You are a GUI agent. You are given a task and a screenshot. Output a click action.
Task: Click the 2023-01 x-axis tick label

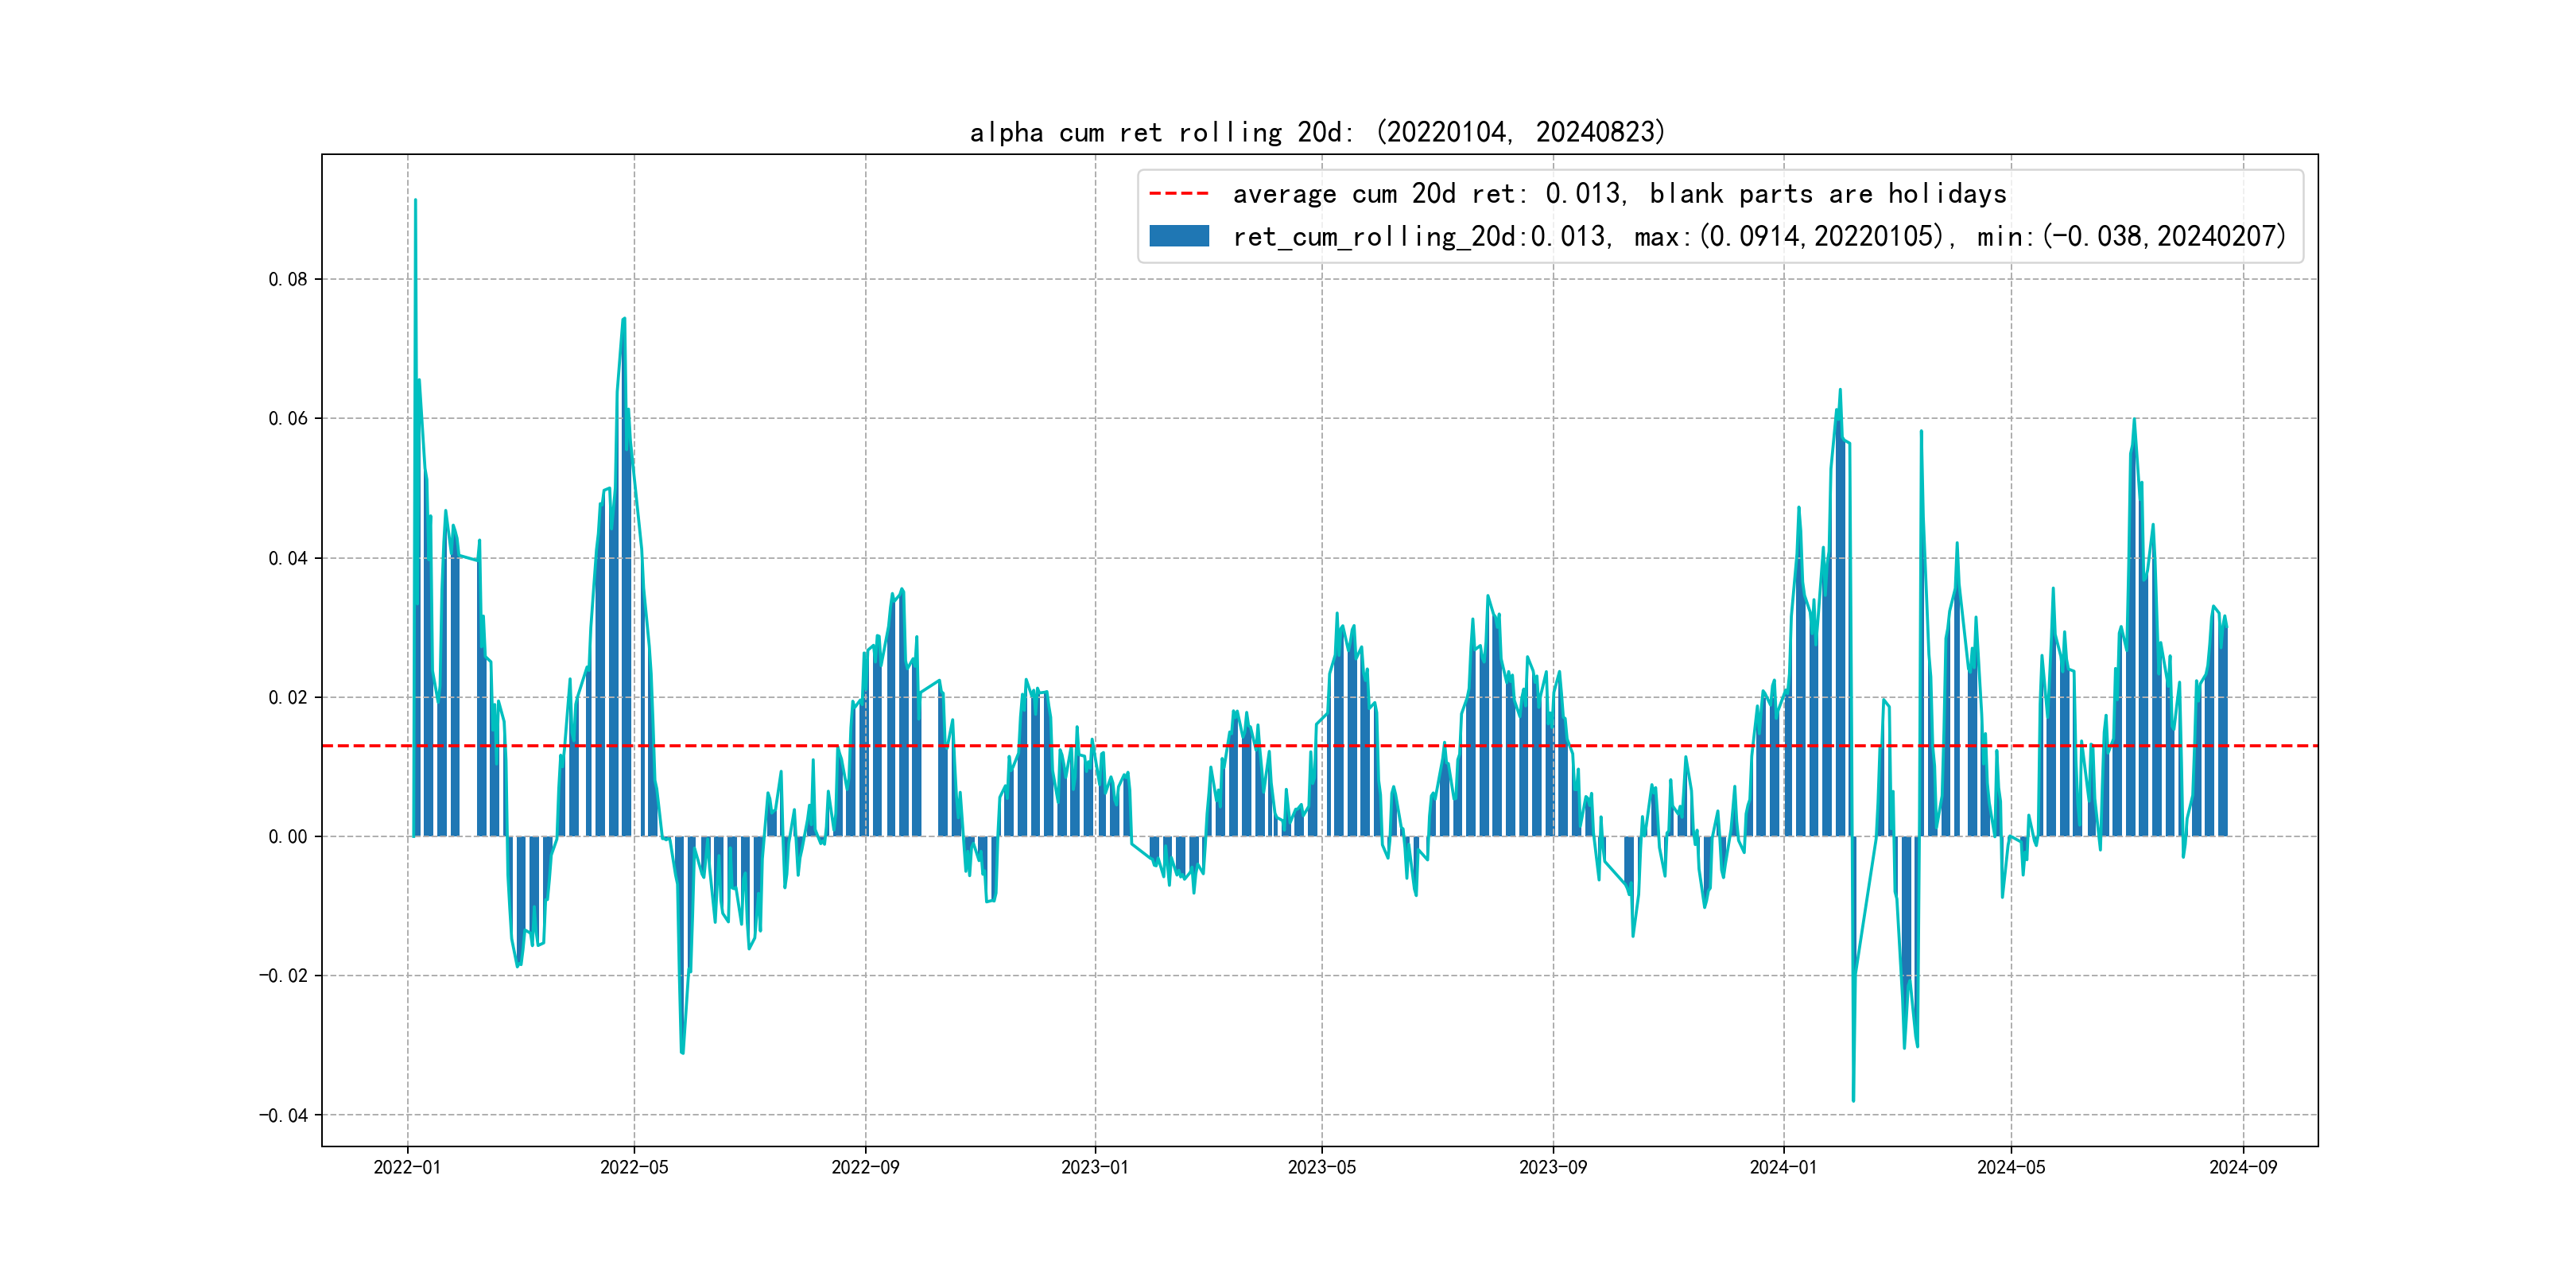[x=1095, y=1167]
